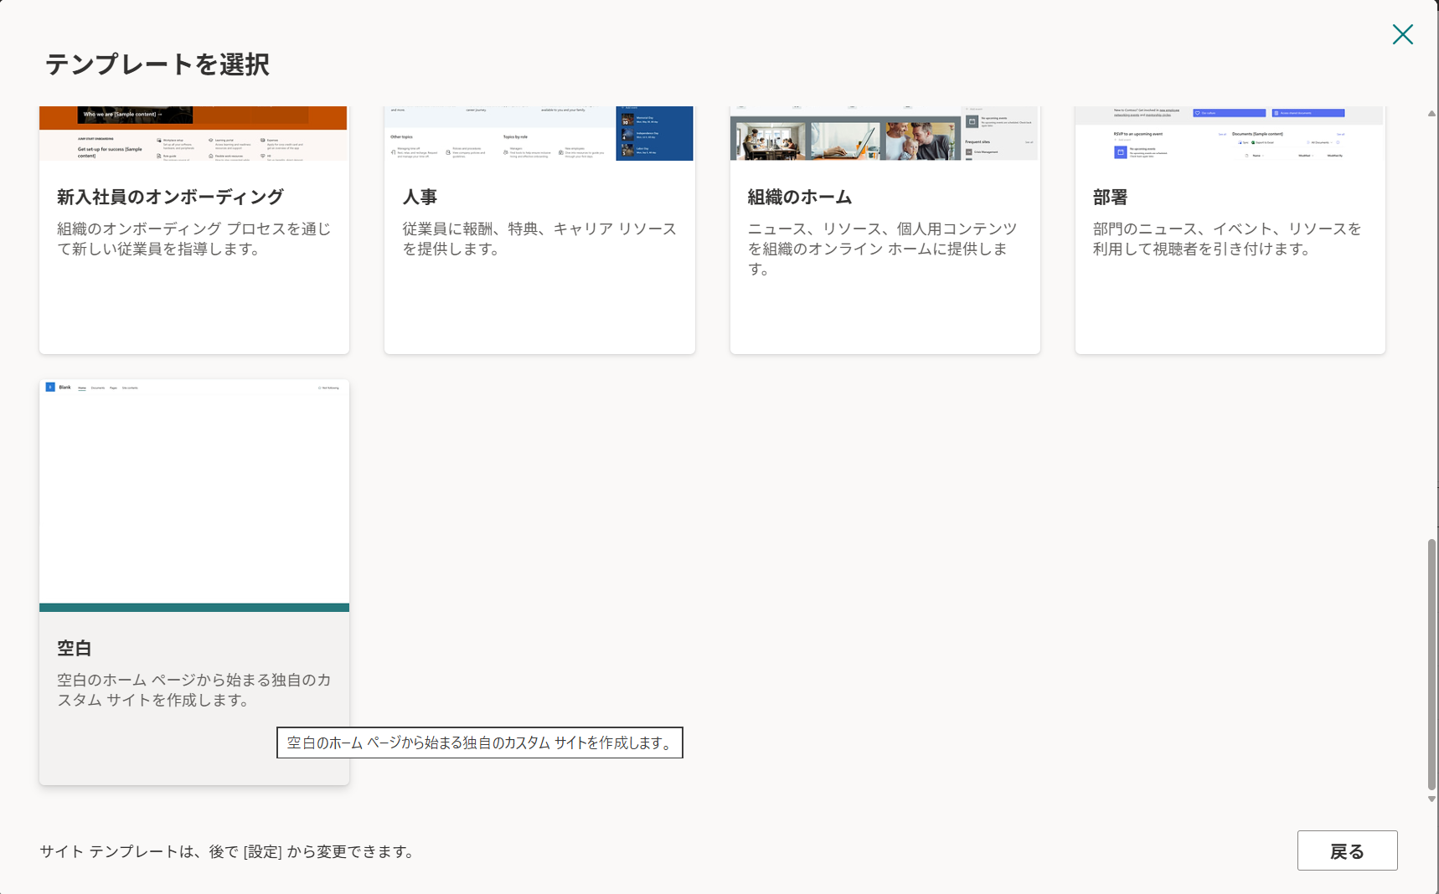Click the サイト テンプレートは、後で [設定] から変更できます footer note
The width and height of the screenshot is (1439, 894).
227,851
